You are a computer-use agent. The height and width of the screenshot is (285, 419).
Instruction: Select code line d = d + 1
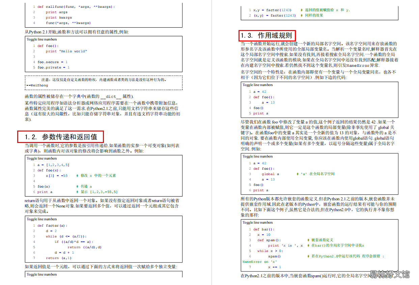pos(64,253)
